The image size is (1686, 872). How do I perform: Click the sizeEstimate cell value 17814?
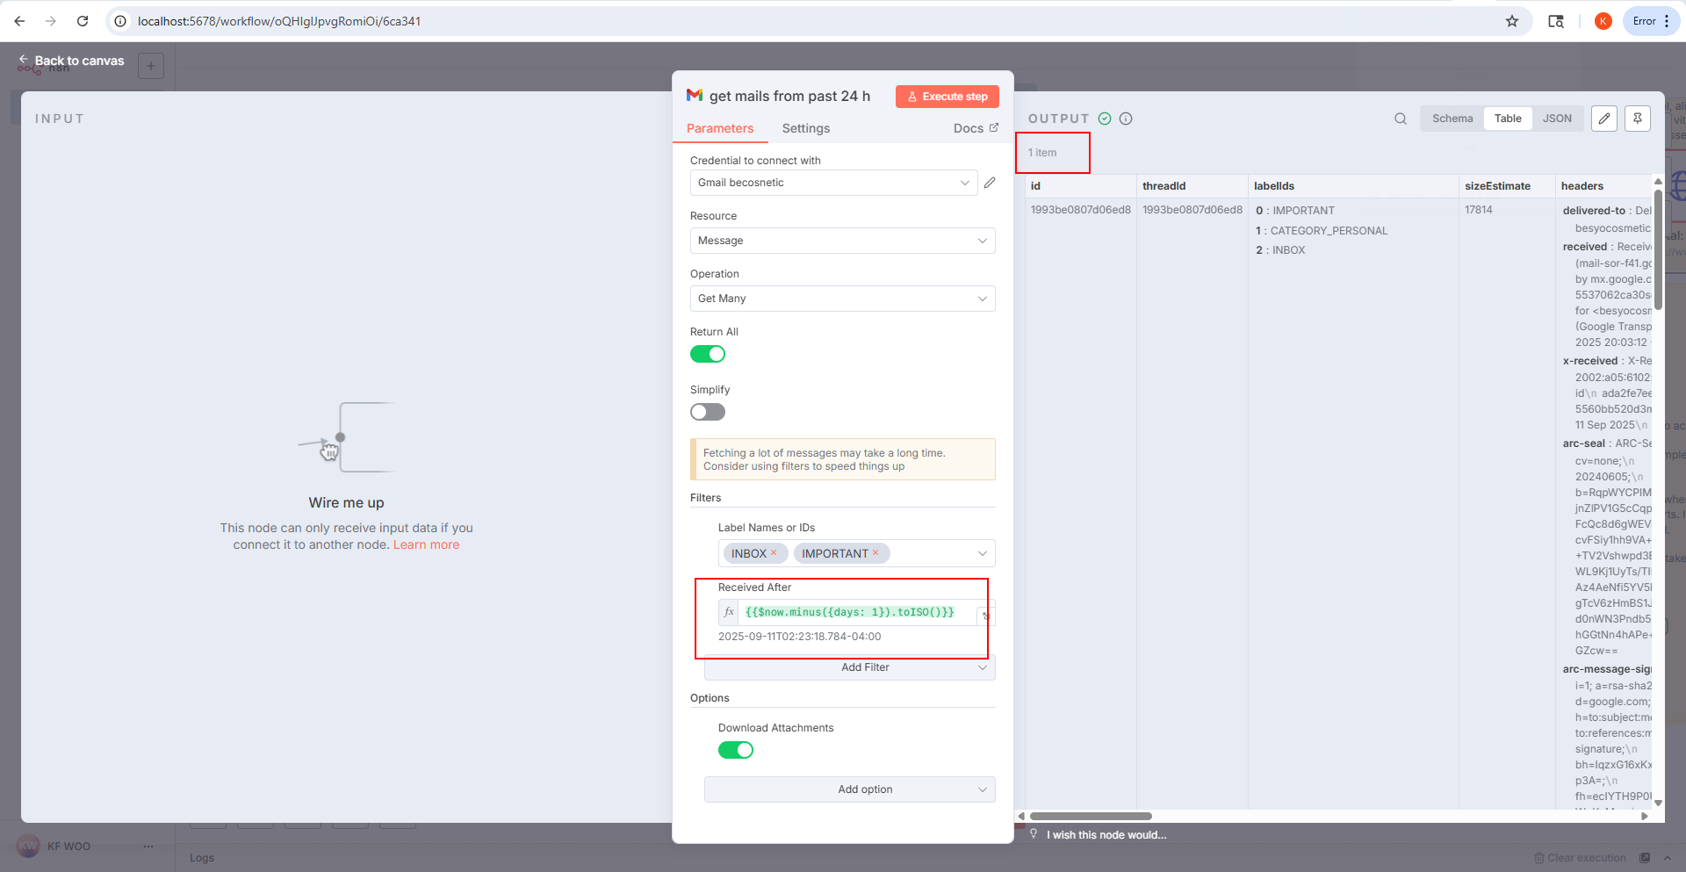click(1479, 210)
